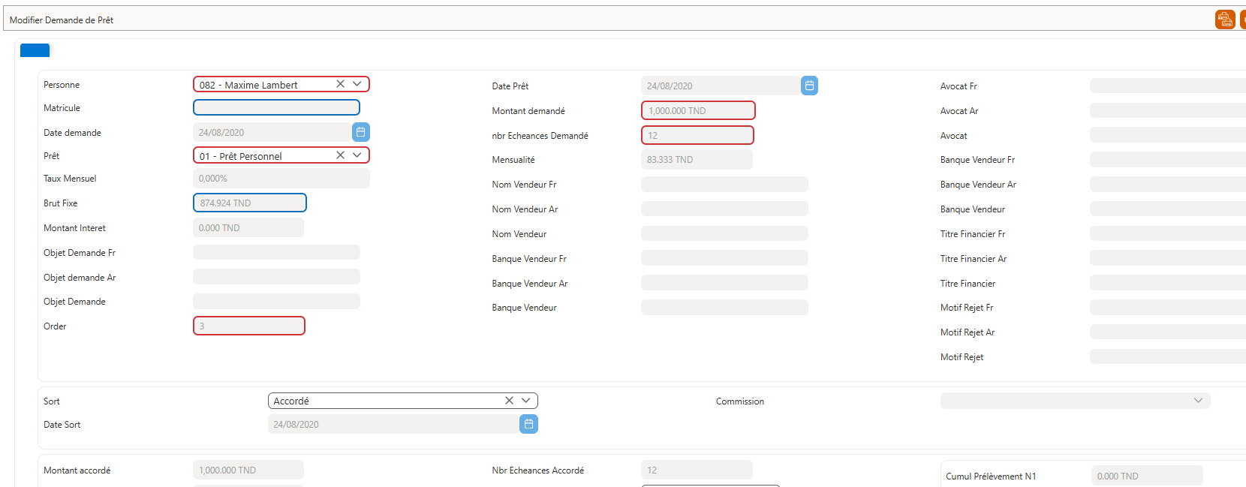Open the Date Sort calendar picker
Screen dimensions: 1246x487
tap(528, 424)
